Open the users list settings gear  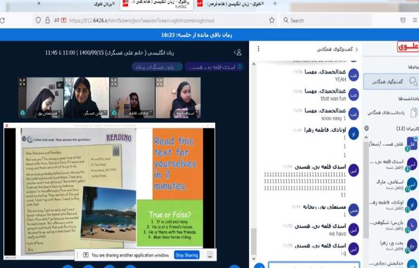coord(366,128)
